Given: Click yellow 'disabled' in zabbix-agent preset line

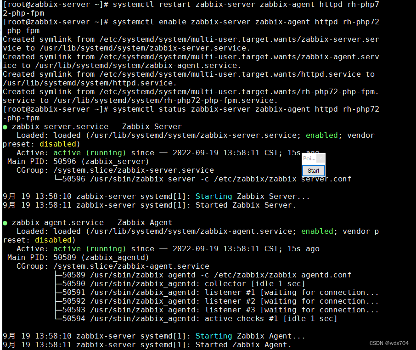Looking at the screenshot, I should tap(53, 240).
